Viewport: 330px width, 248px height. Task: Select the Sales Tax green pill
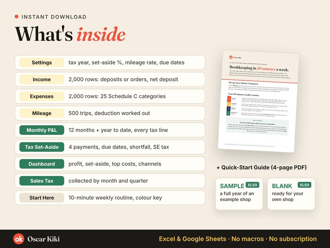42,181
